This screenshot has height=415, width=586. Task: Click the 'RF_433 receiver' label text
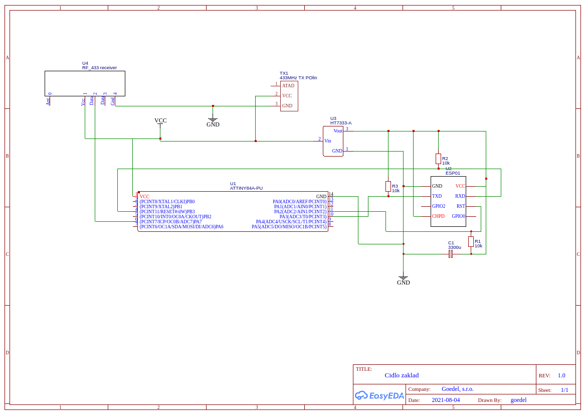(99, 68)
